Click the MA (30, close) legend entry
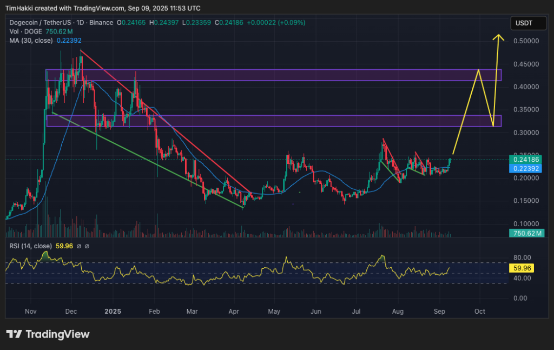Screen dimensions: 554x350 pyautogui.click(x=32, y=40)
